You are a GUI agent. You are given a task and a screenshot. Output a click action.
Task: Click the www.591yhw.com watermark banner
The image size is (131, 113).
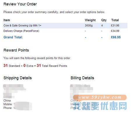pyautogui.click(x=100, y=97)
